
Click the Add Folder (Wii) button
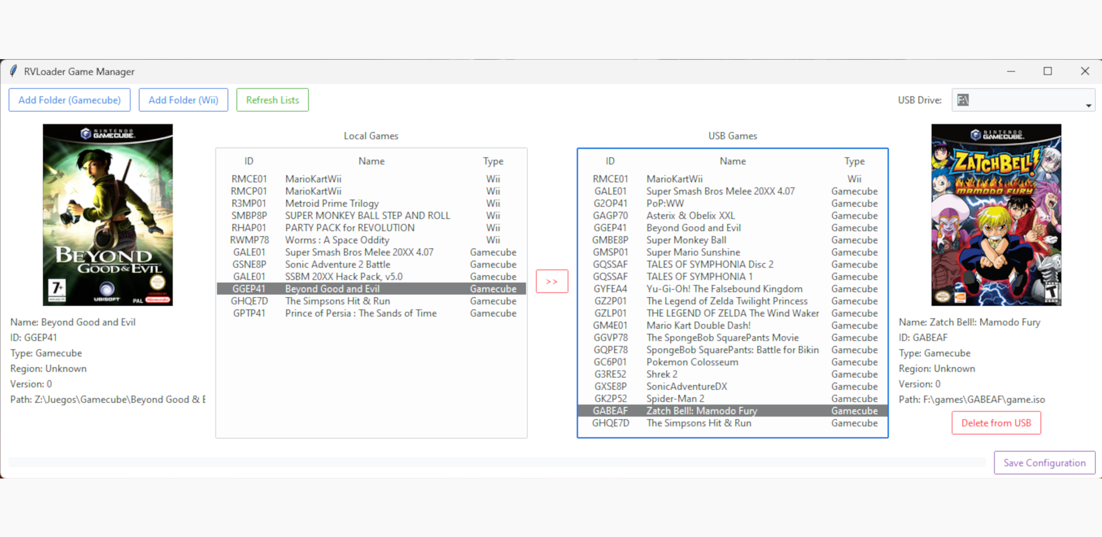183,100
